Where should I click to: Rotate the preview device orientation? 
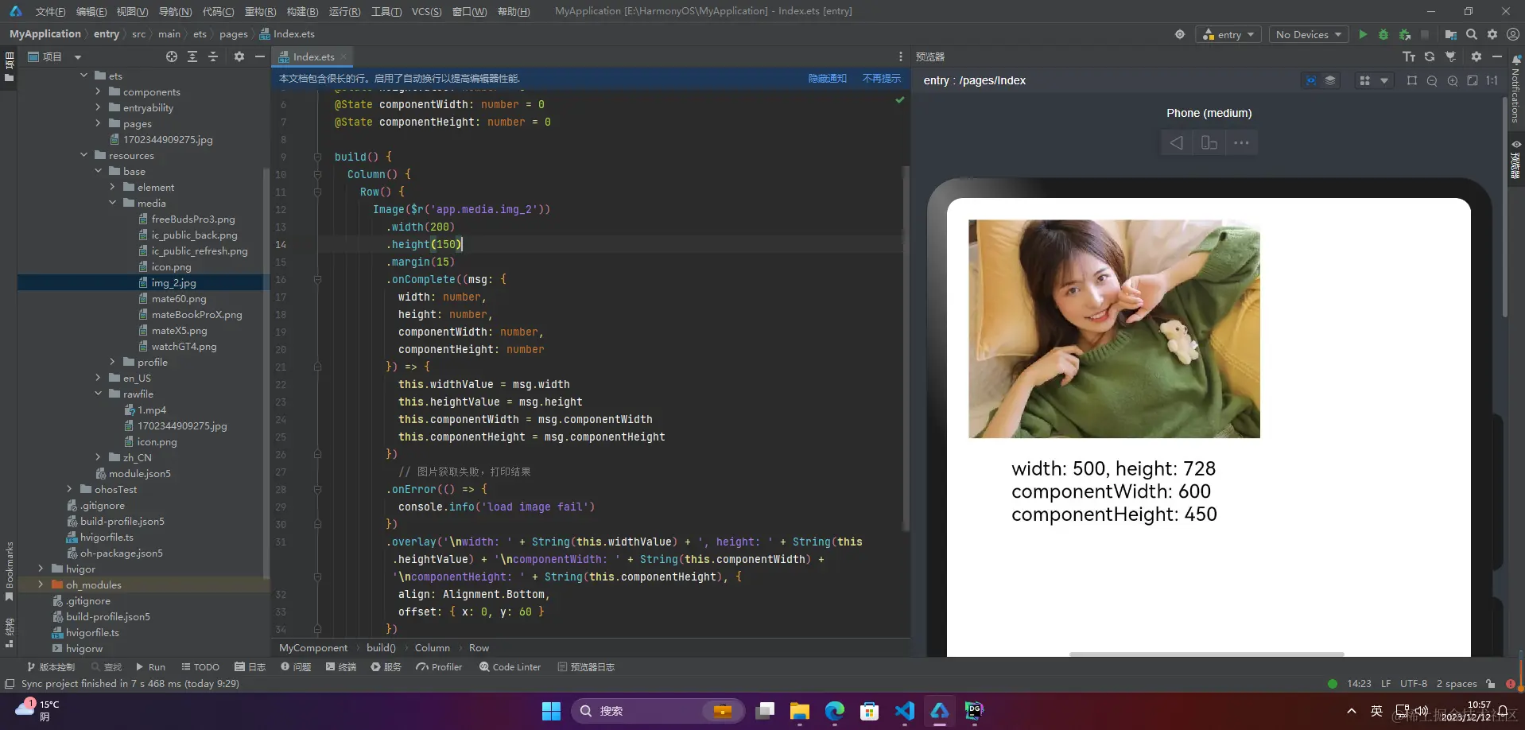point(1209,143)
